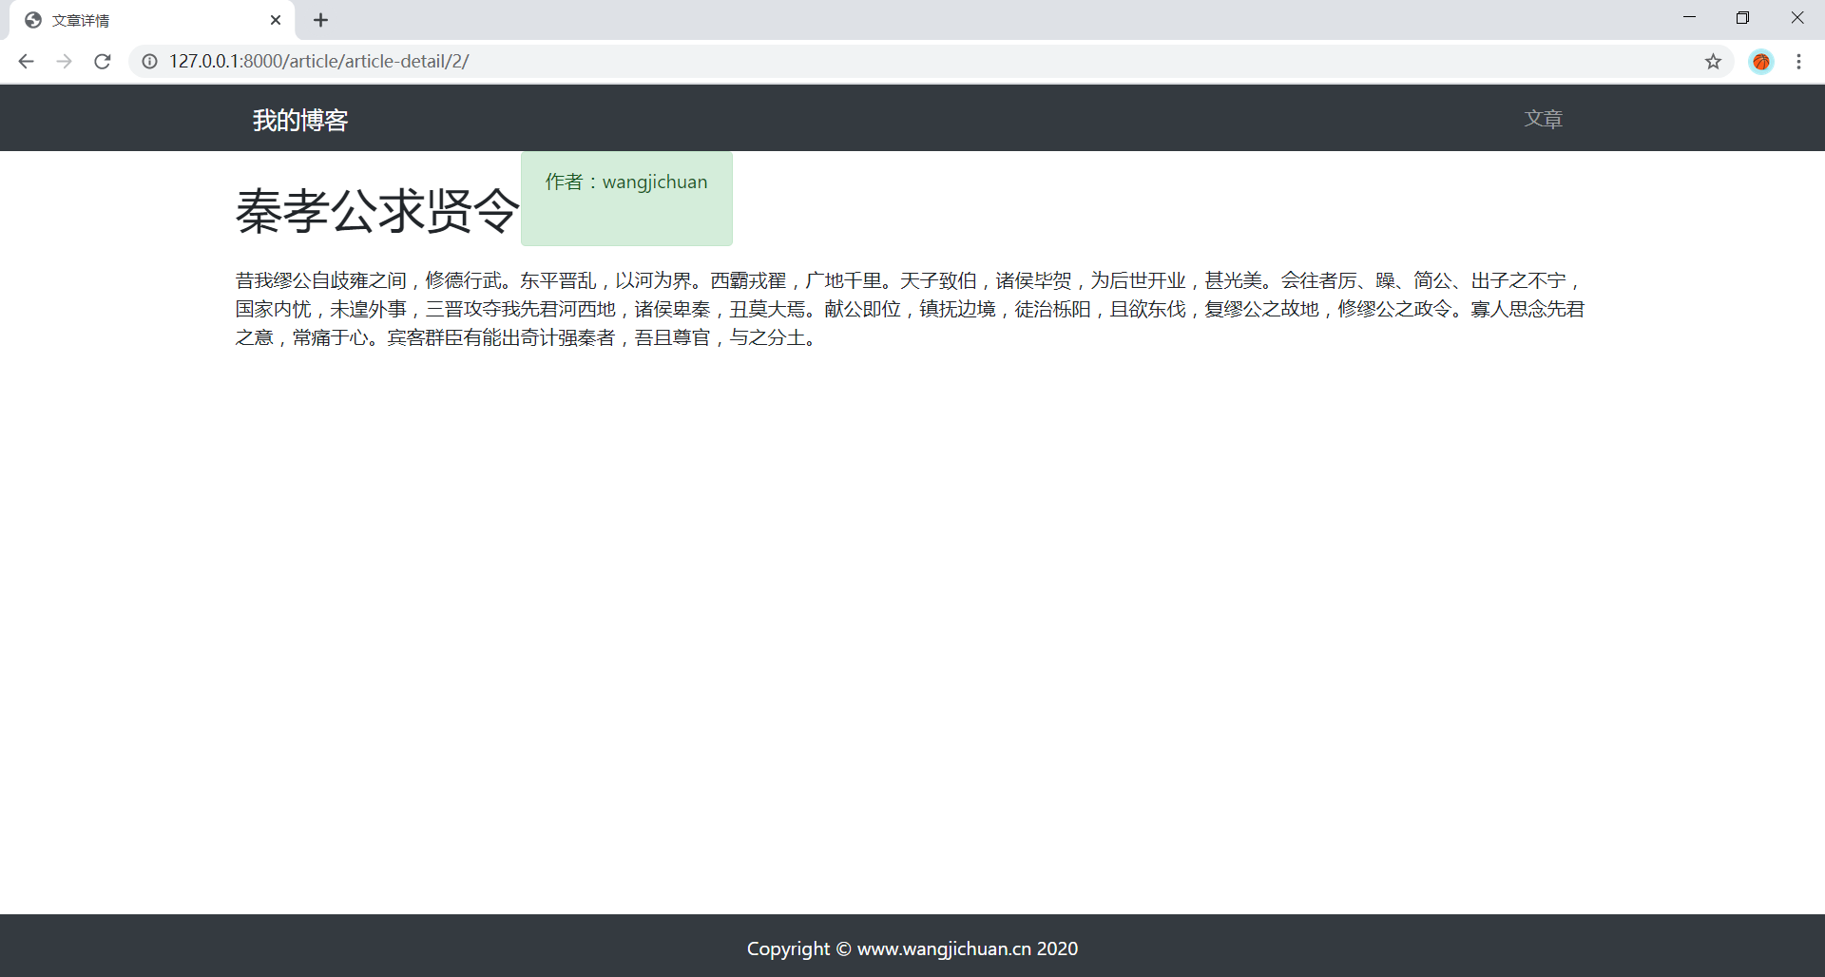This screenshot has height=977, width=1825.
Task: Open Chrome's three-dot menu
Action: (1798, 62)
